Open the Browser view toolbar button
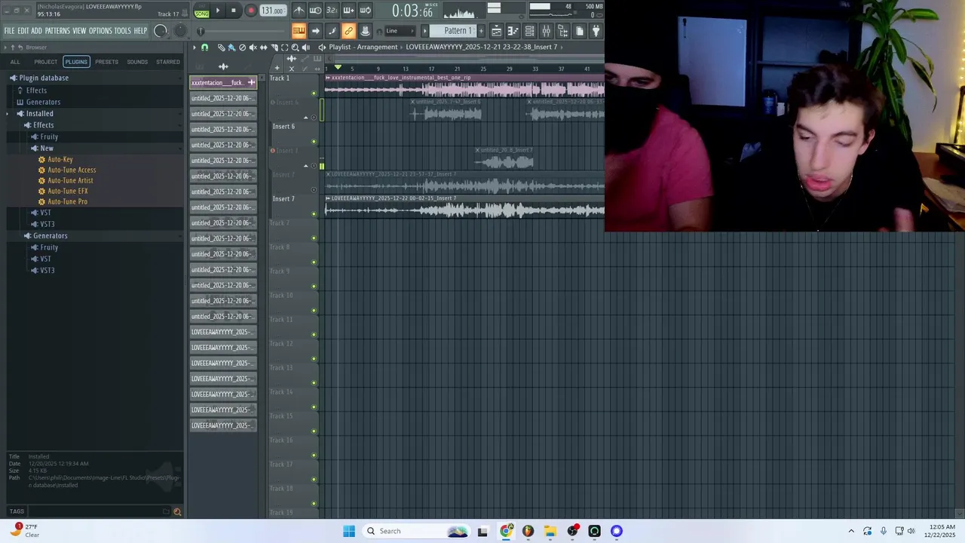This screenshot has width=965, height=543. [x=563, y=31]
